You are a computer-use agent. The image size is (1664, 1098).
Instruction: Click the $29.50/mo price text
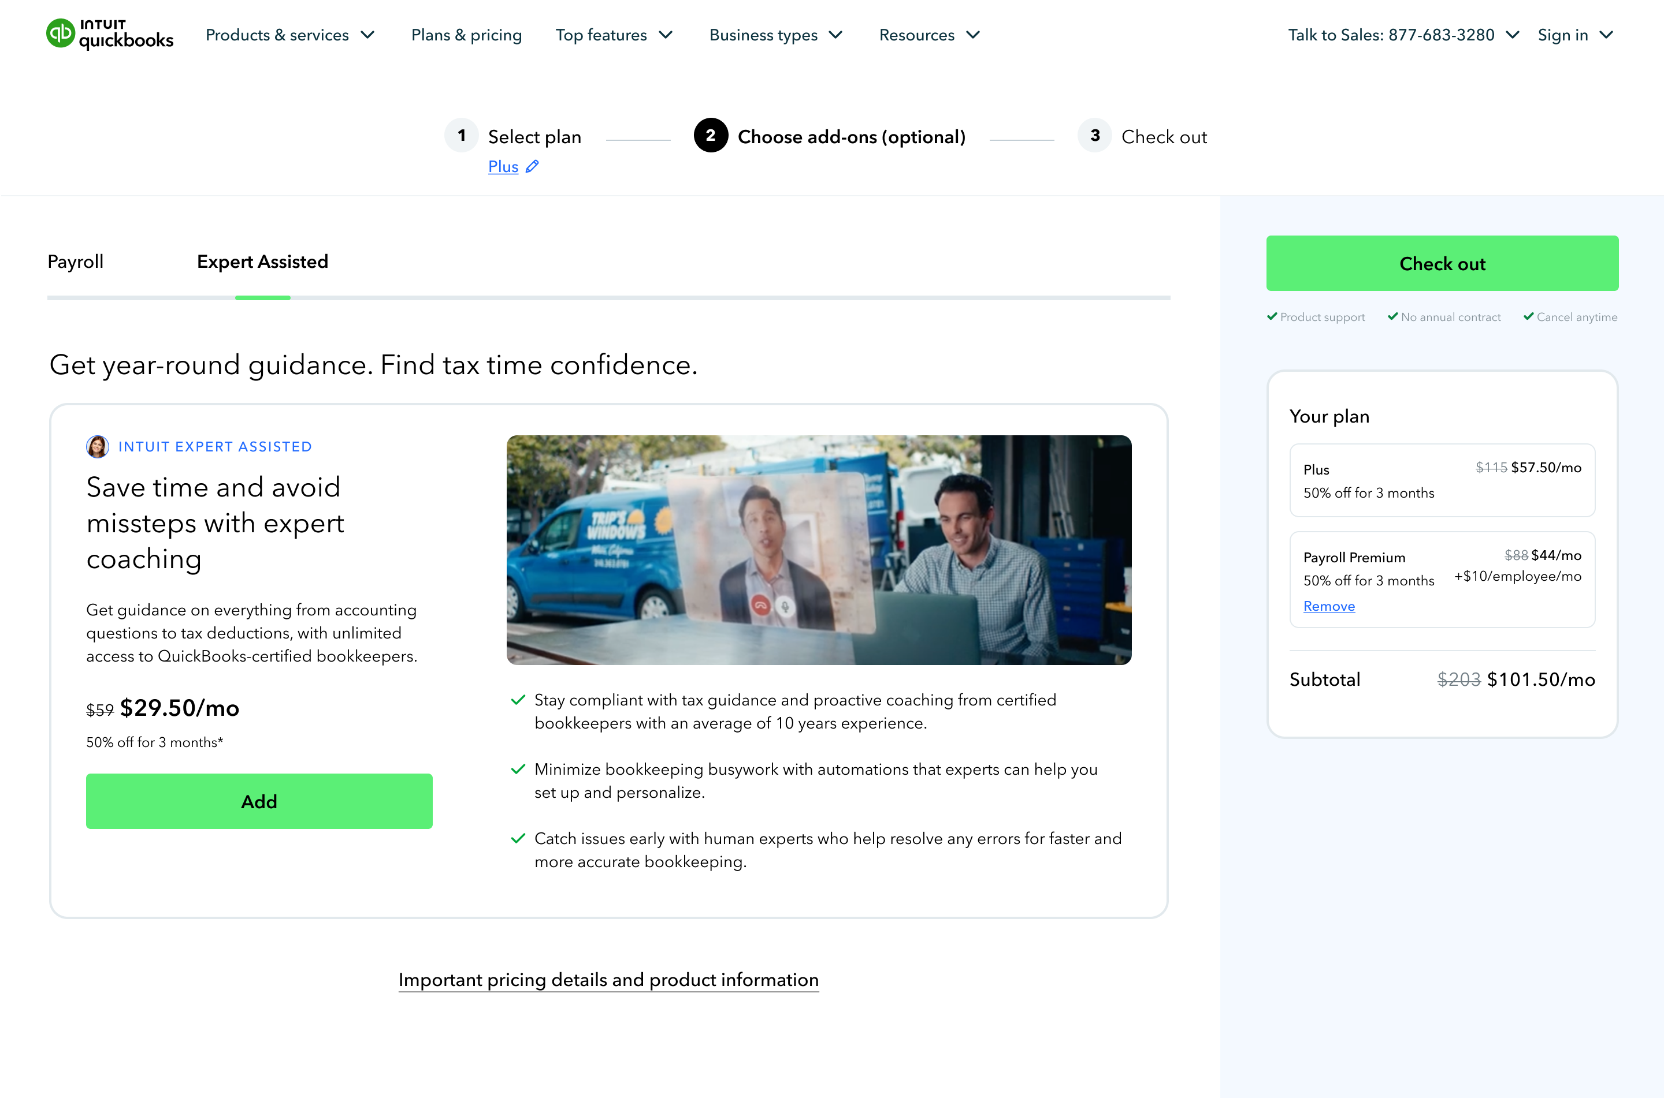179,708
